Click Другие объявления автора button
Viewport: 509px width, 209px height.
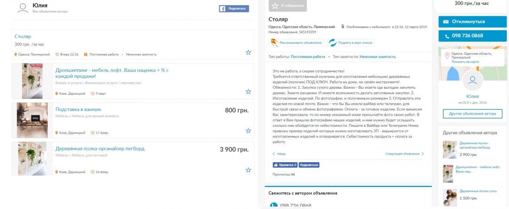coord(472,113)
